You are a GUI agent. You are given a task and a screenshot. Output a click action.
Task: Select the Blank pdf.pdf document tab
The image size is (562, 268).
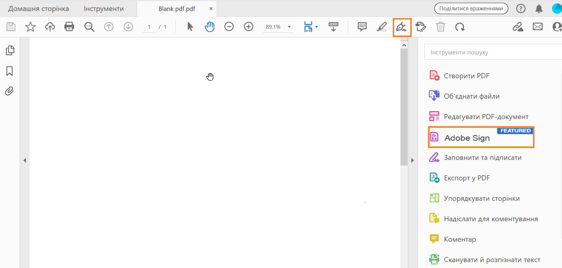[177, 9]
